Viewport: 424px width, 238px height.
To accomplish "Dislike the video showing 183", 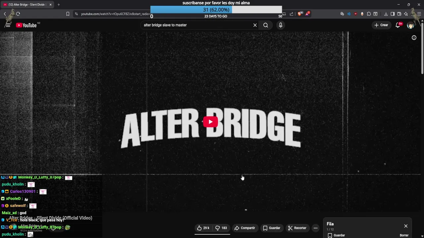I will (x=221, y=228).
